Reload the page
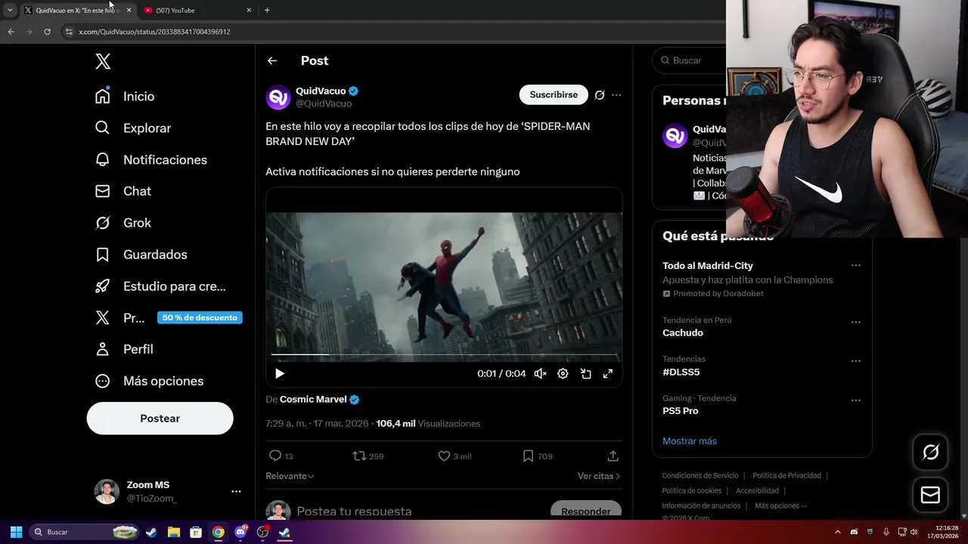The width and height of the screenshot is (968, 544). tap(47, 32)
